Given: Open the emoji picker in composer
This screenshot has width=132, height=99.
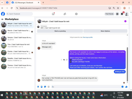Looking at the screenshot, I should [x=122, y=87].
